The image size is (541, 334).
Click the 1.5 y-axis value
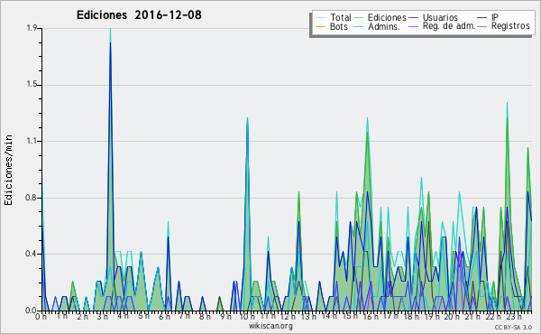(32, 85)
